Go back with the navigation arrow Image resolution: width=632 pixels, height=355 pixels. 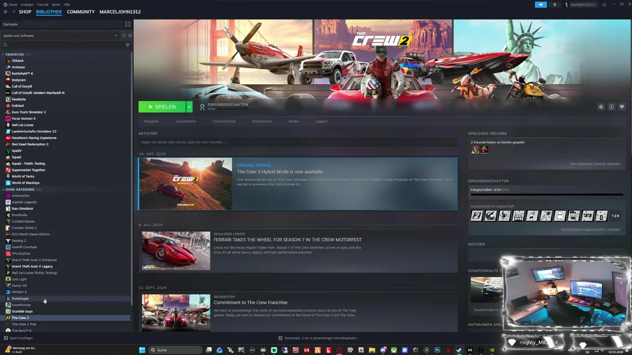[x=6, y=11]
